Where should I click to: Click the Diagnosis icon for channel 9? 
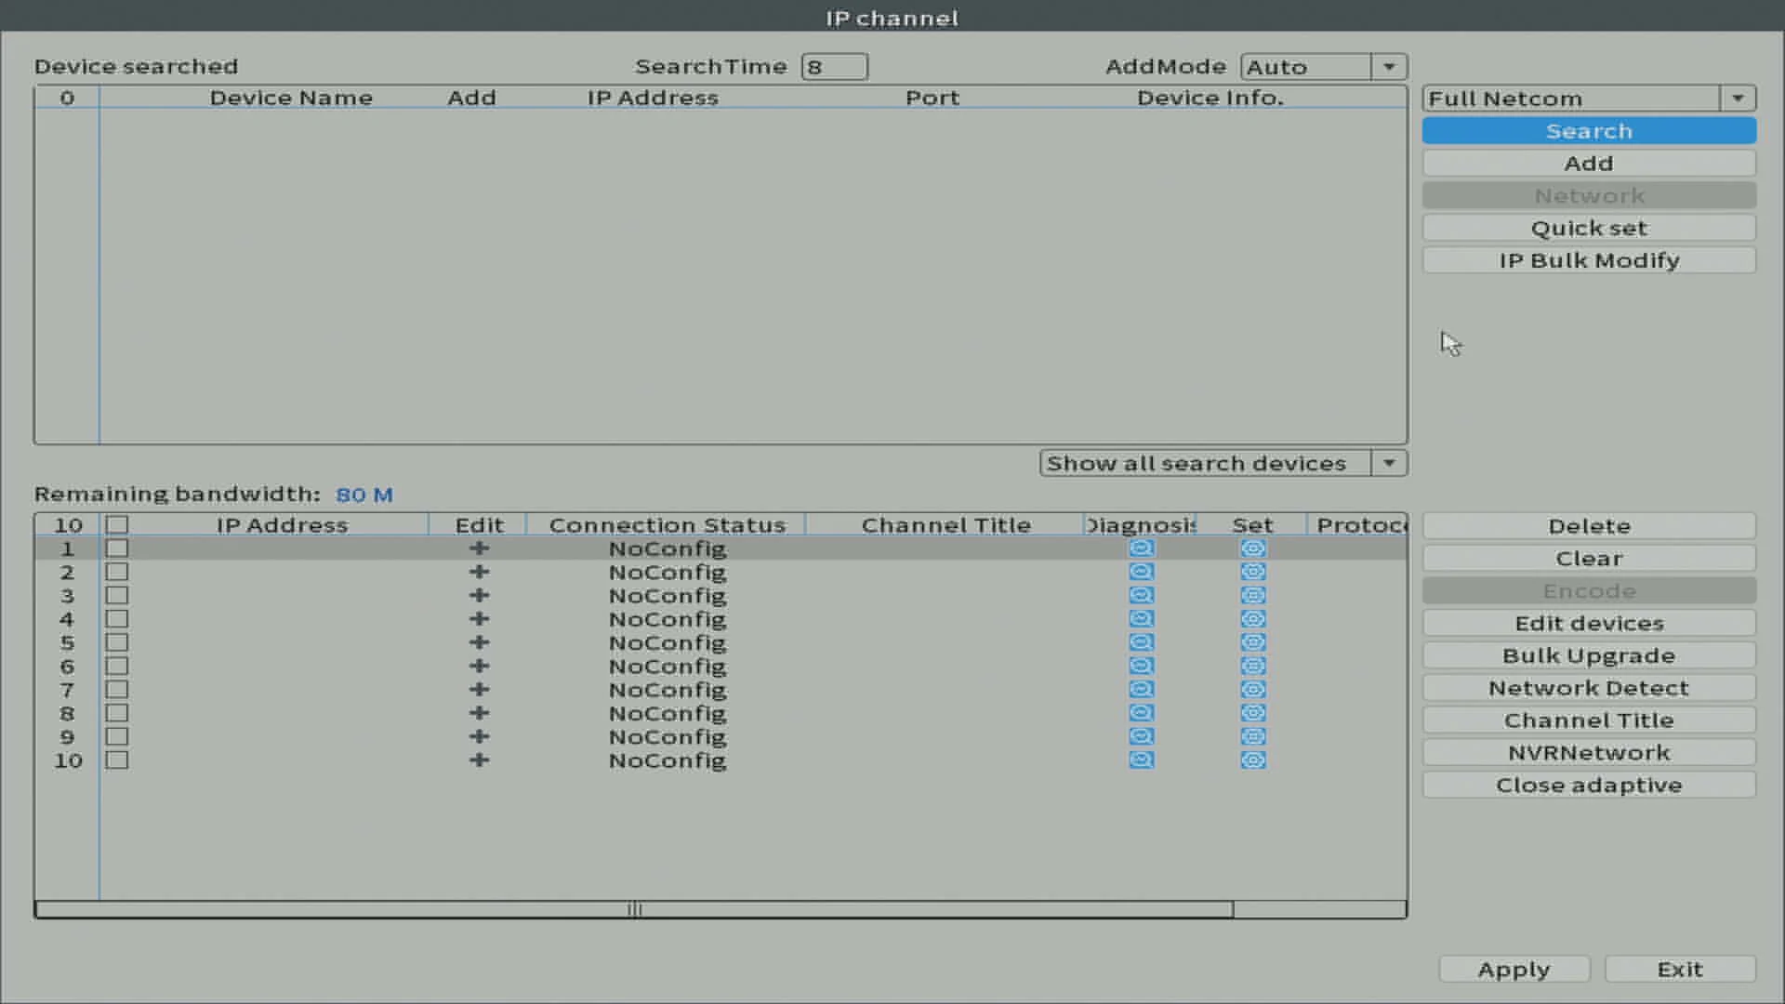pyautogui.click(x=1140, y=737)
